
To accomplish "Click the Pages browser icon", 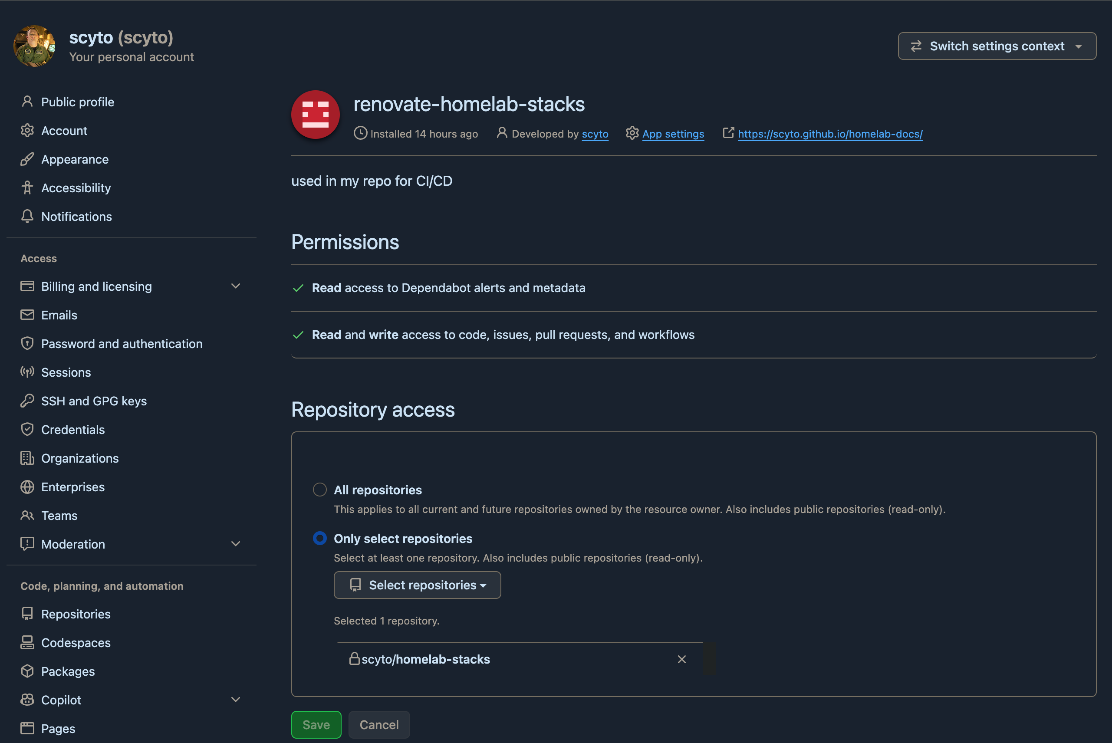I will click(x=27, y=728).
